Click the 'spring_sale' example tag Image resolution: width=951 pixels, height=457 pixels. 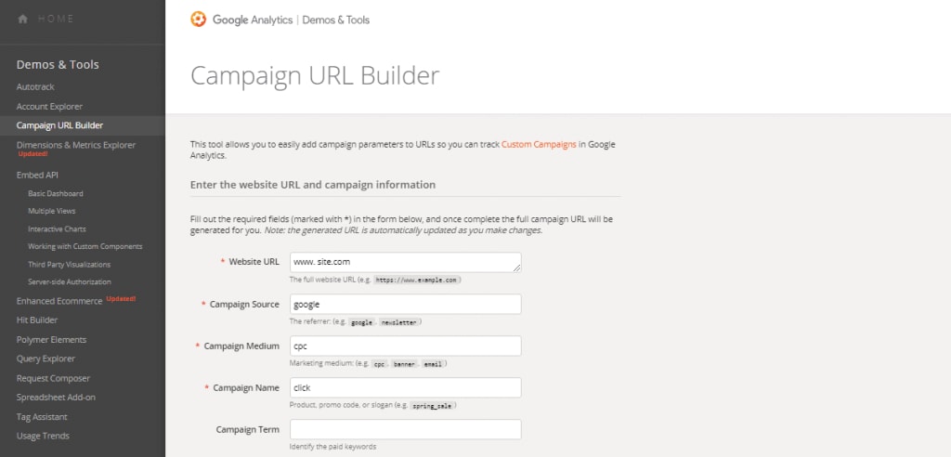(432, 406)
